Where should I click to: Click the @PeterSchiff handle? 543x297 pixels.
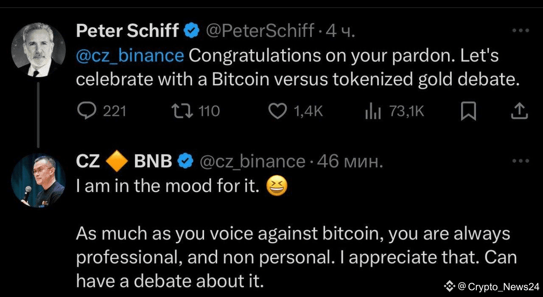pyautogui.click(x=260, y=30)
